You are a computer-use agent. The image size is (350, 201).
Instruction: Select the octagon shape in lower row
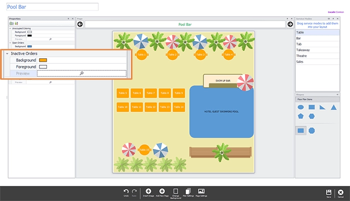pyautogui.click(x=311, y=131)
